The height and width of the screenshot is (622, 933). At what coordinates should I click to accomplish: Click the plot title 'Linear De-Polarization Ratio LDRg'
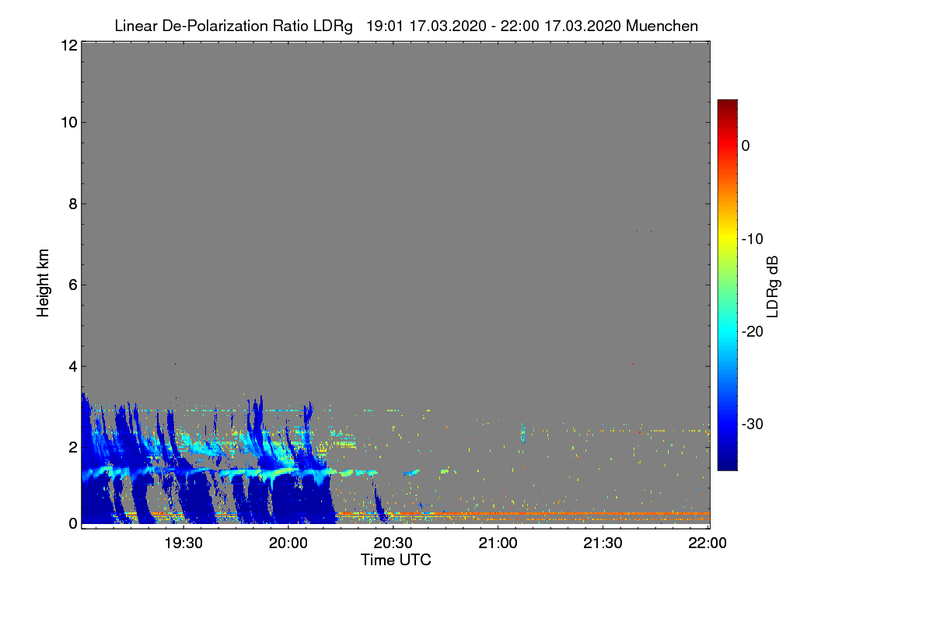[x=236, y=26]
